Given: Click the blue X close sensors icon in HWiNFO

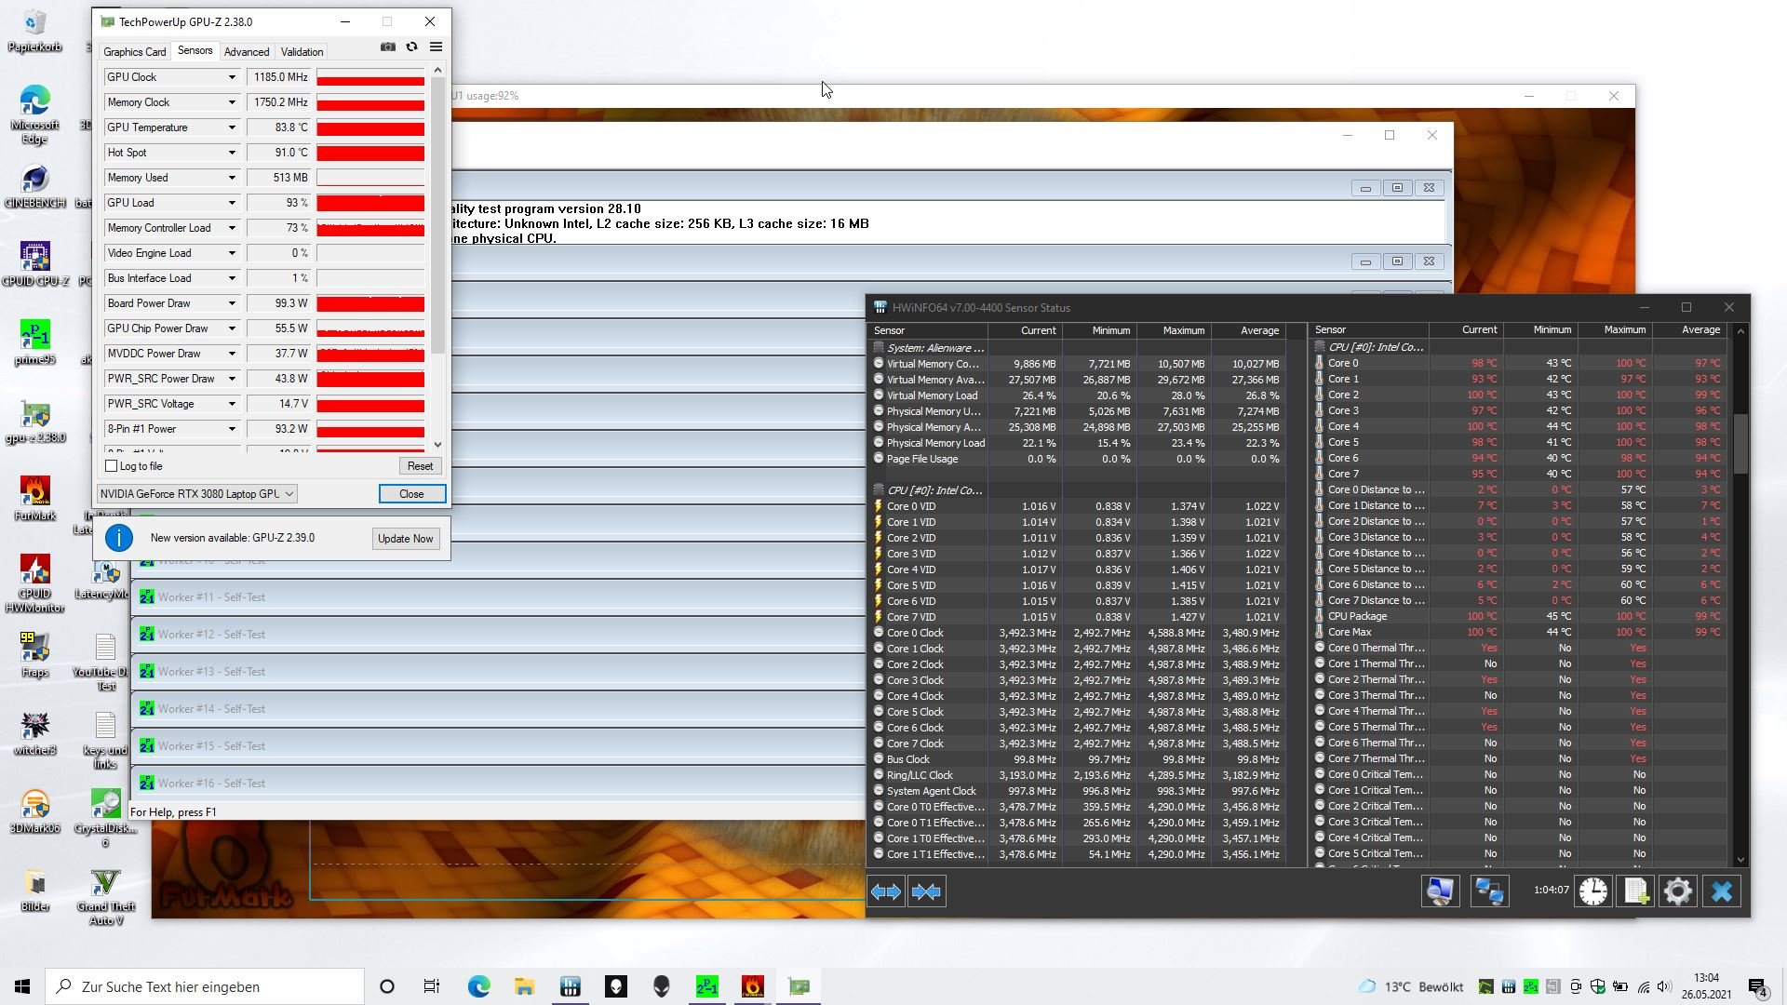Looking at the screenshot, I should click(x=1721, y=891).
